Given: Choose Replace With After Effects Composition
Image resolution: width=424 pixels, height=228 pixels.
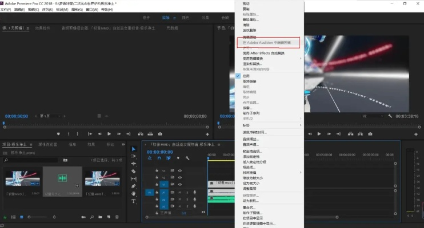Looking at the screenshot, I should point(263,53).
